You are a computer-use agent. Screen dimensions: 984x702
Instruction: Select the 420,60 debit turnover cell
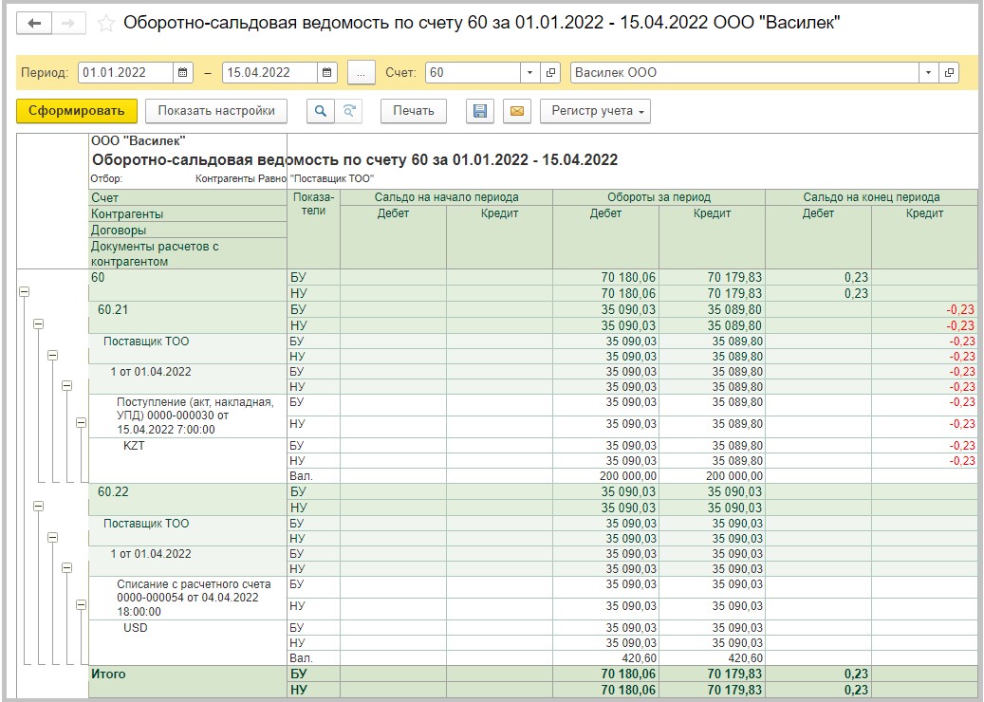(605, 658)
